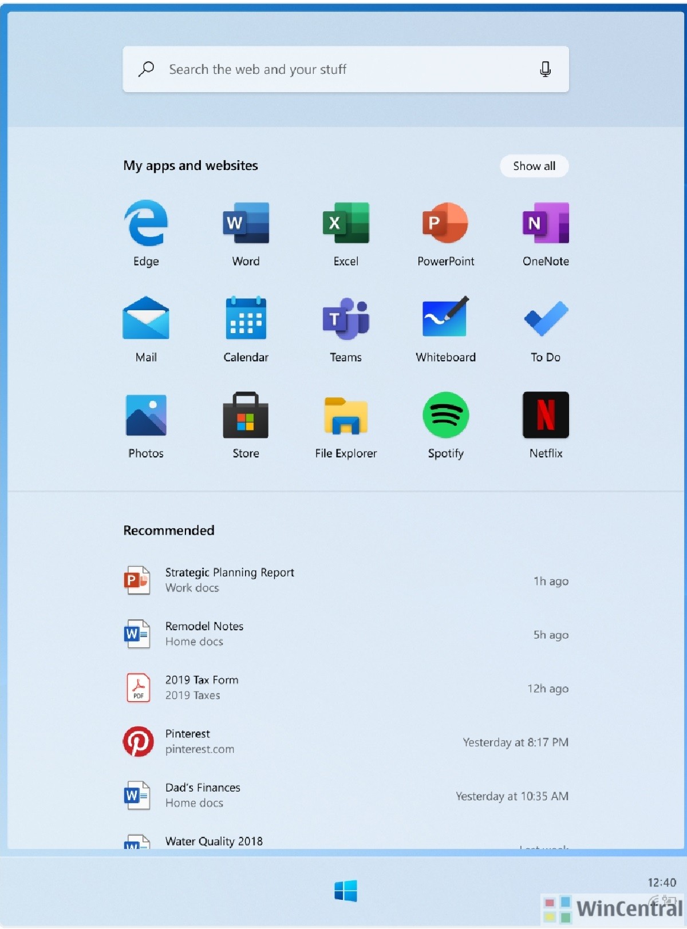Click the magnifier search icon
The image size is (687, 929).
tap(147, 69)
